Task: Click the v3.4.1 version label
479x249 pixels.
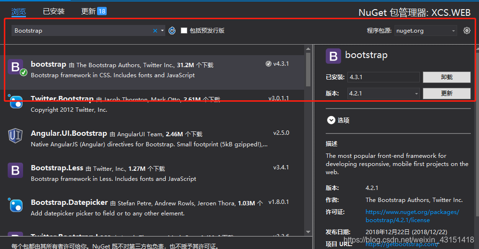Action: tap(281, 167)
